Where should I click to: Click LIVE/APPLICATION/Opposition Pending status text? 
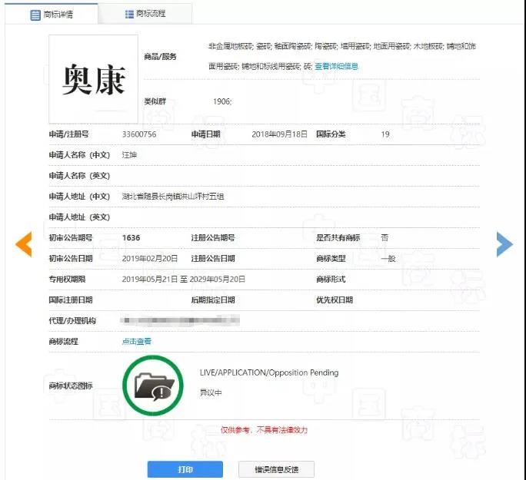[x=268, y=373]
